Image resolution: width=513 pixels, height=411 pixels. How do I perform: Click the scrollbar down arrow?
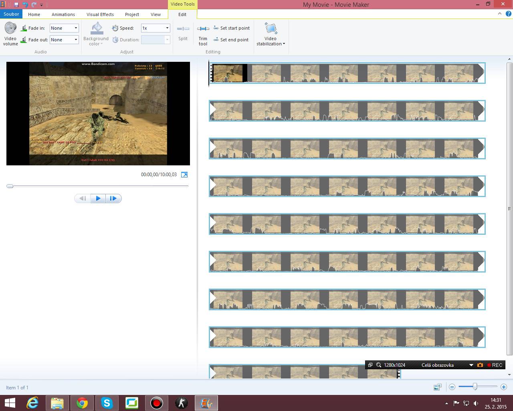[509, 374]
